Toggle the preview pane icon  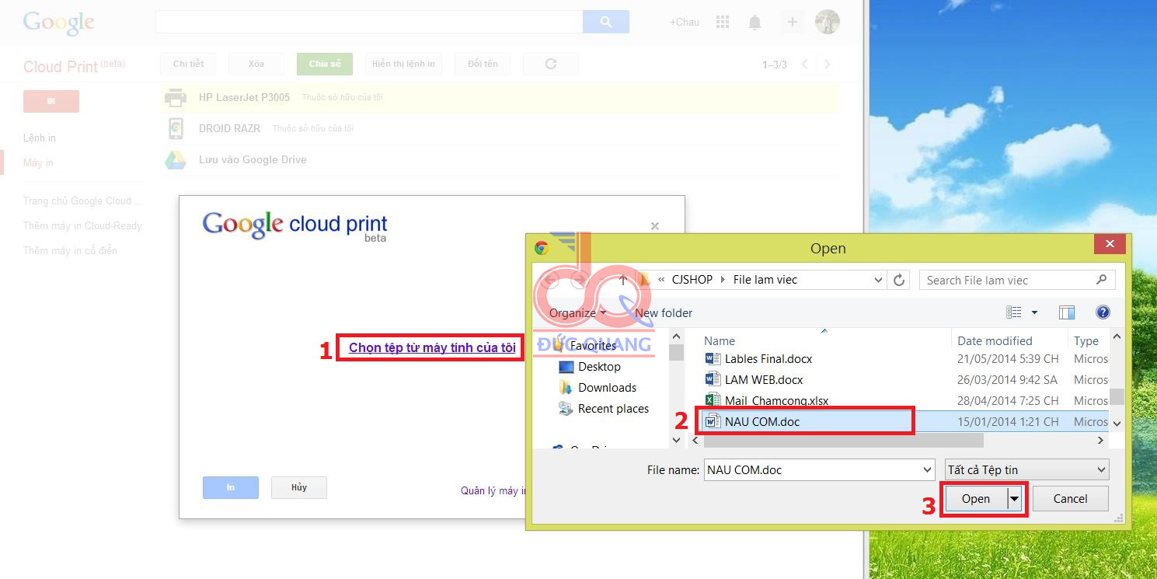[1067, 312]
